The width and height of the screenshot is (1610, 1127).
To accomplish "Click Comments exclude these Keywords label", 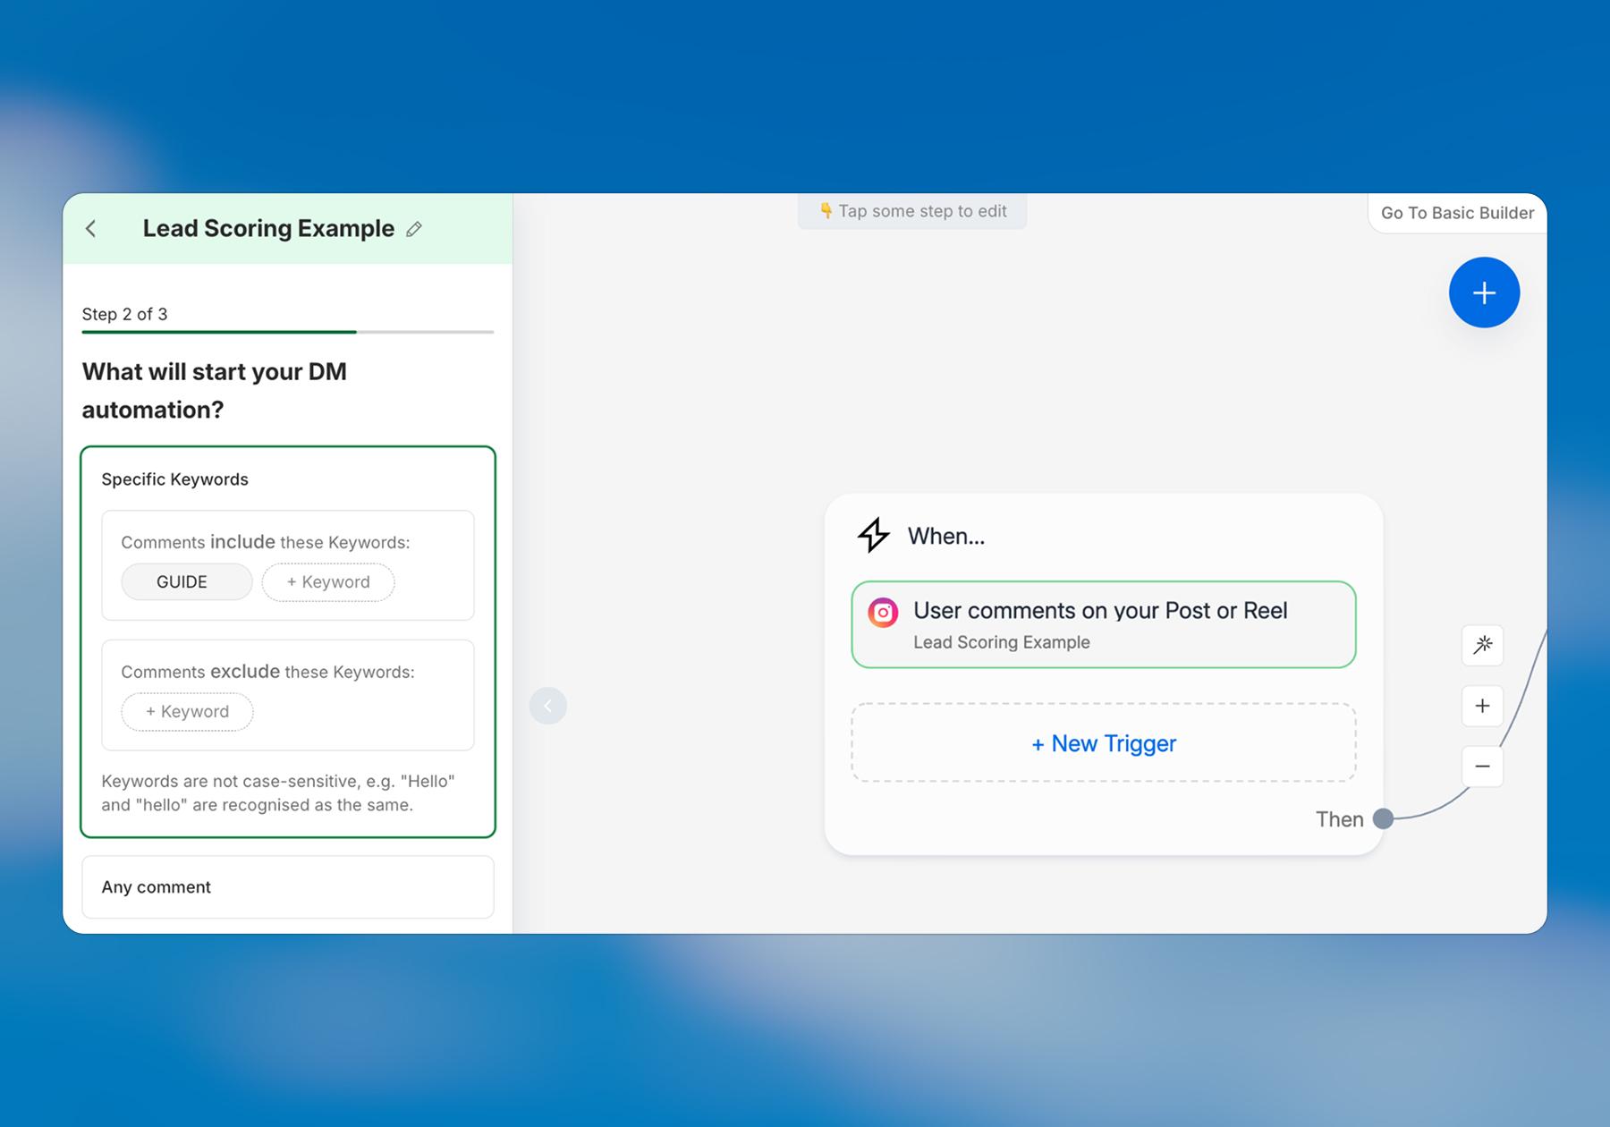I will [x=267, y=672].
